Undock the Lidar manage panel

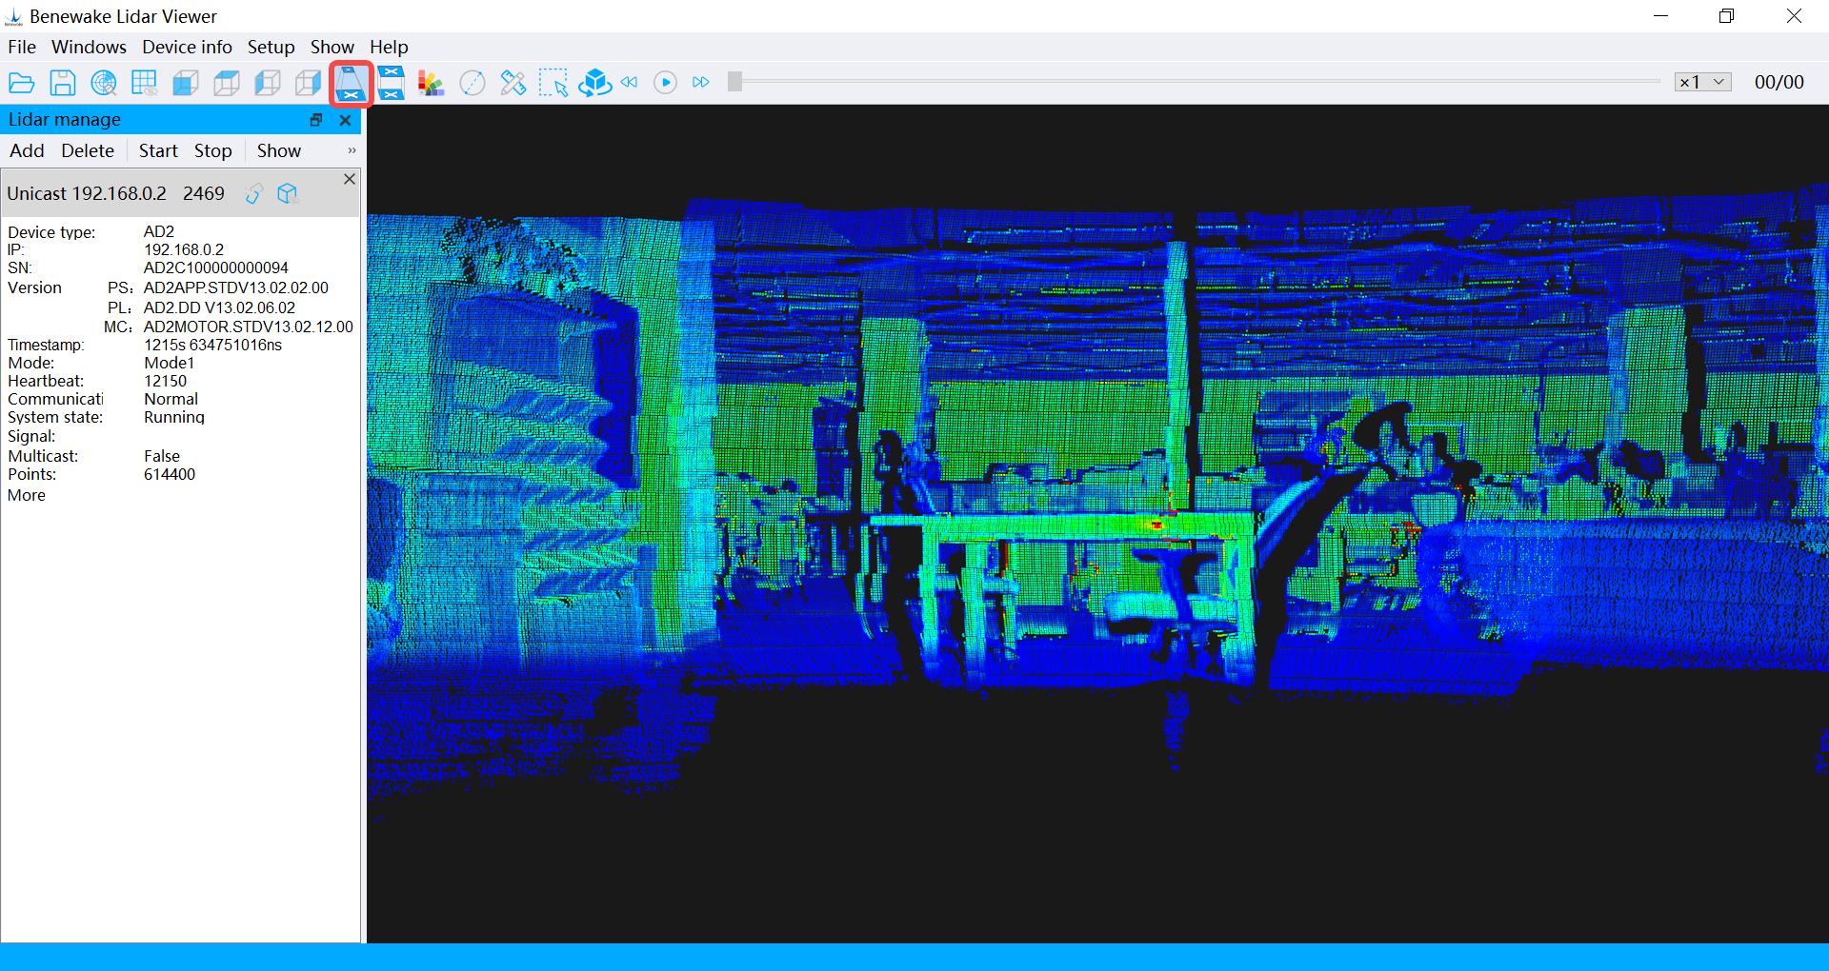click(x=316, y=120)
